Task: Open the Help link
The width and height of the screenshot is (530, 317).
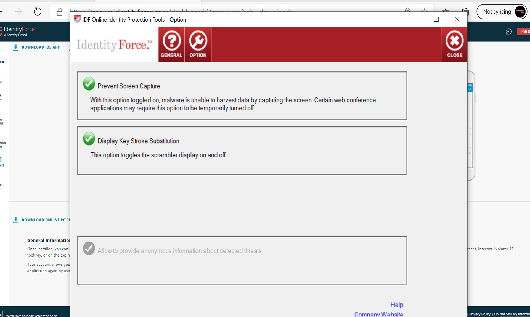Action: coord(397,305)
